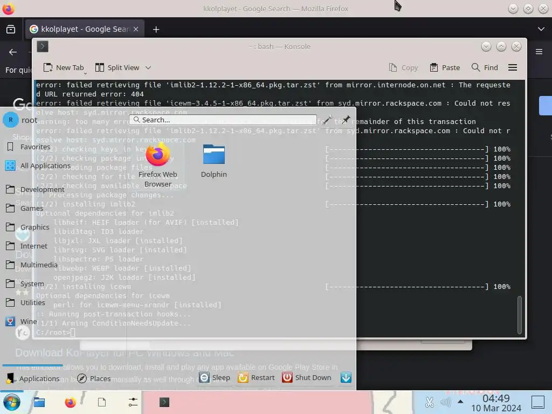Click Copy in Konsole toolbar
Viewport: 552px width, 414px height.
click(403, 67)
